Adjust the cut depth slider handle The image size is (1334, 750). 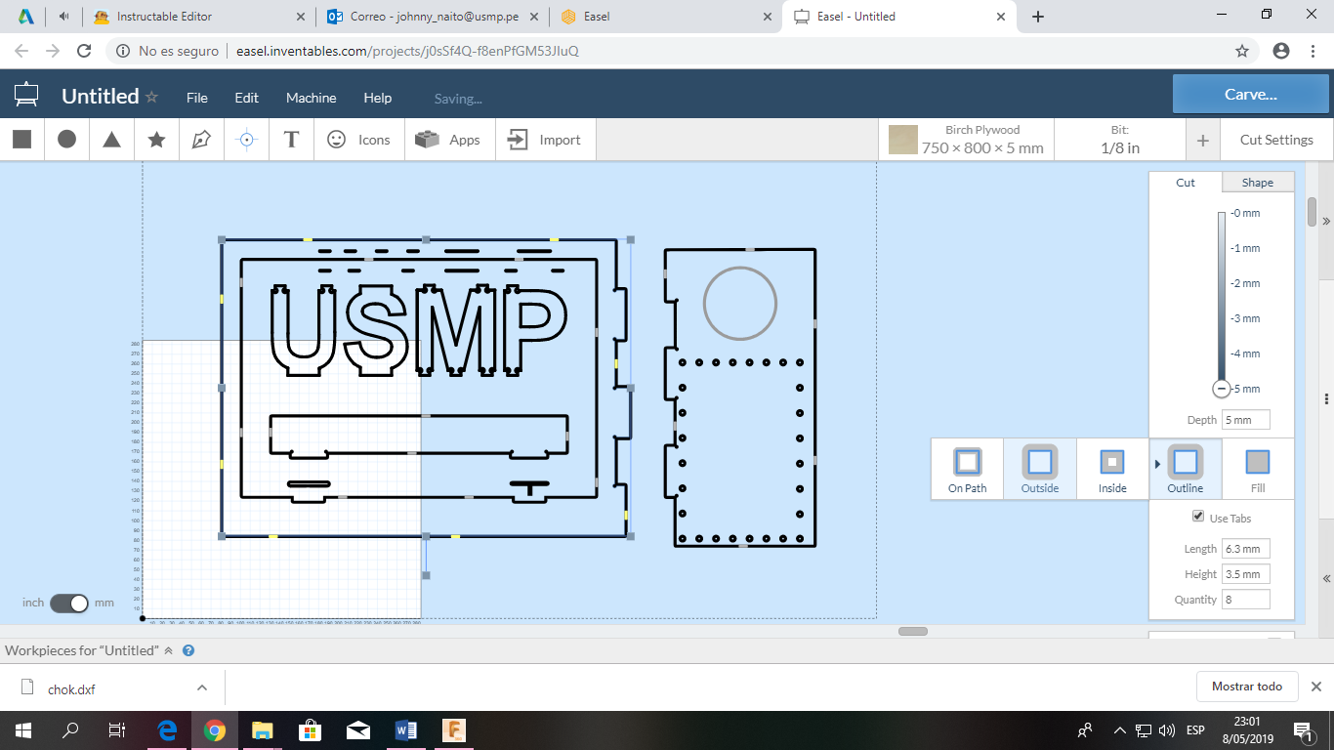(x=1221, y=389)
